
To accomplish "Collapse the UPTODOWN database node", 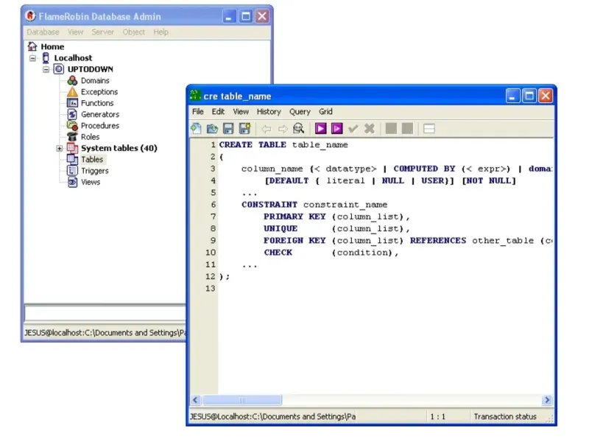I will 46,69.
